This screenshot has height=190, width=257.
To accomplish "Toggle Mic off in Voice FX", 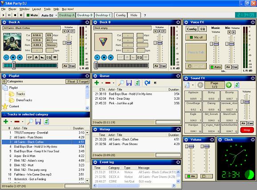I will coord(196,37).
